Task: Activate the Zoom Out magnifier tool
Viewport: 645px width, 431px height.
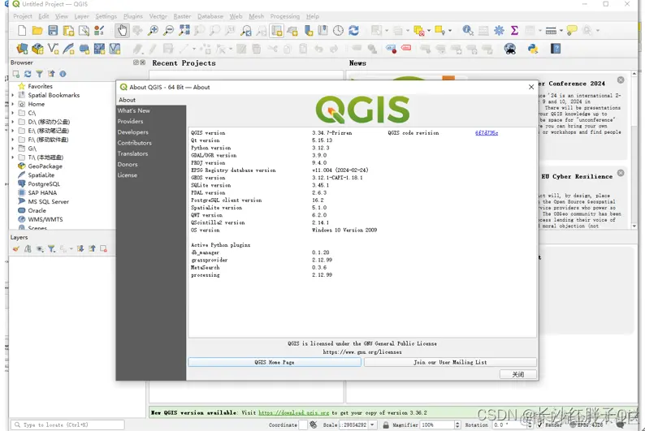Action: 168,31
